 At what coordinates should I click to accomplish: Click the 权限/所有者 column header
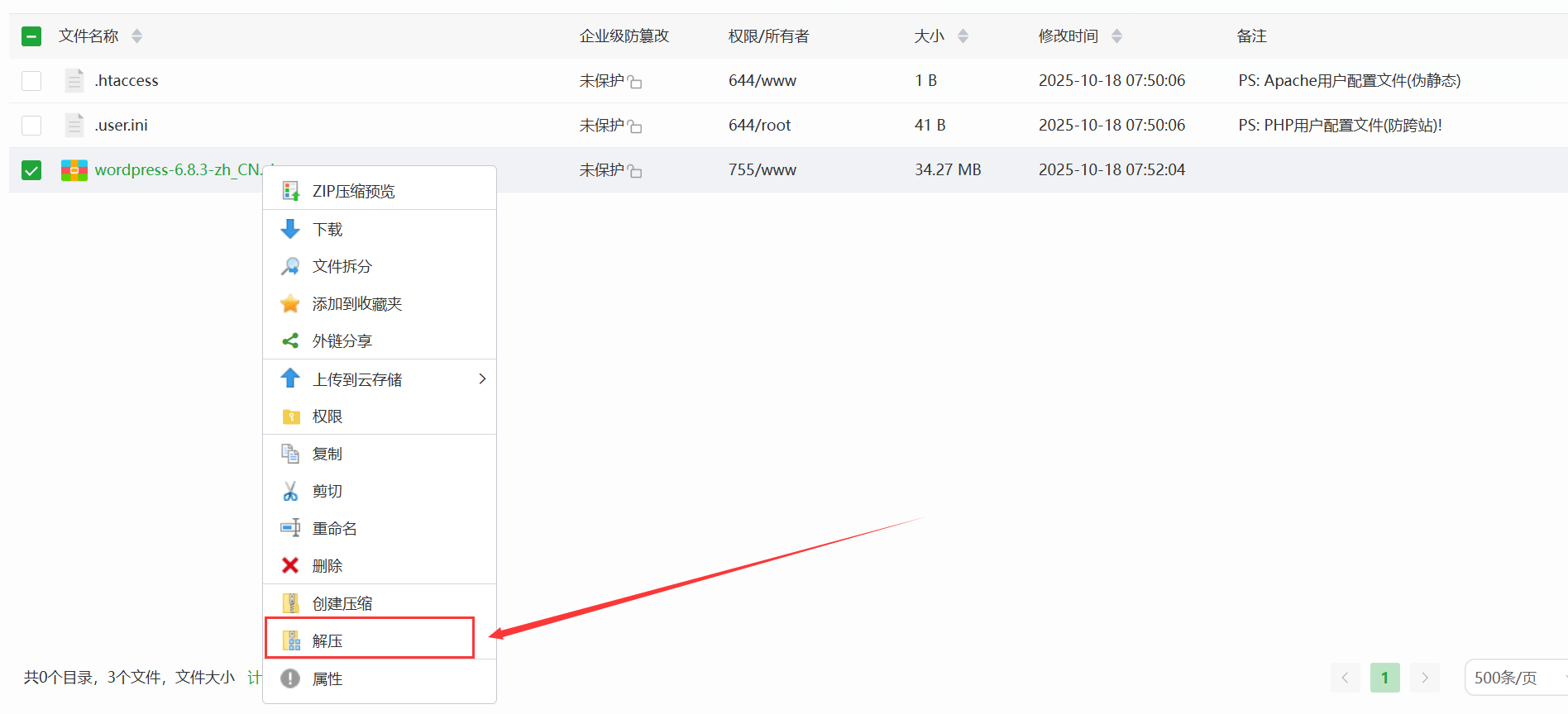(769, 36)
